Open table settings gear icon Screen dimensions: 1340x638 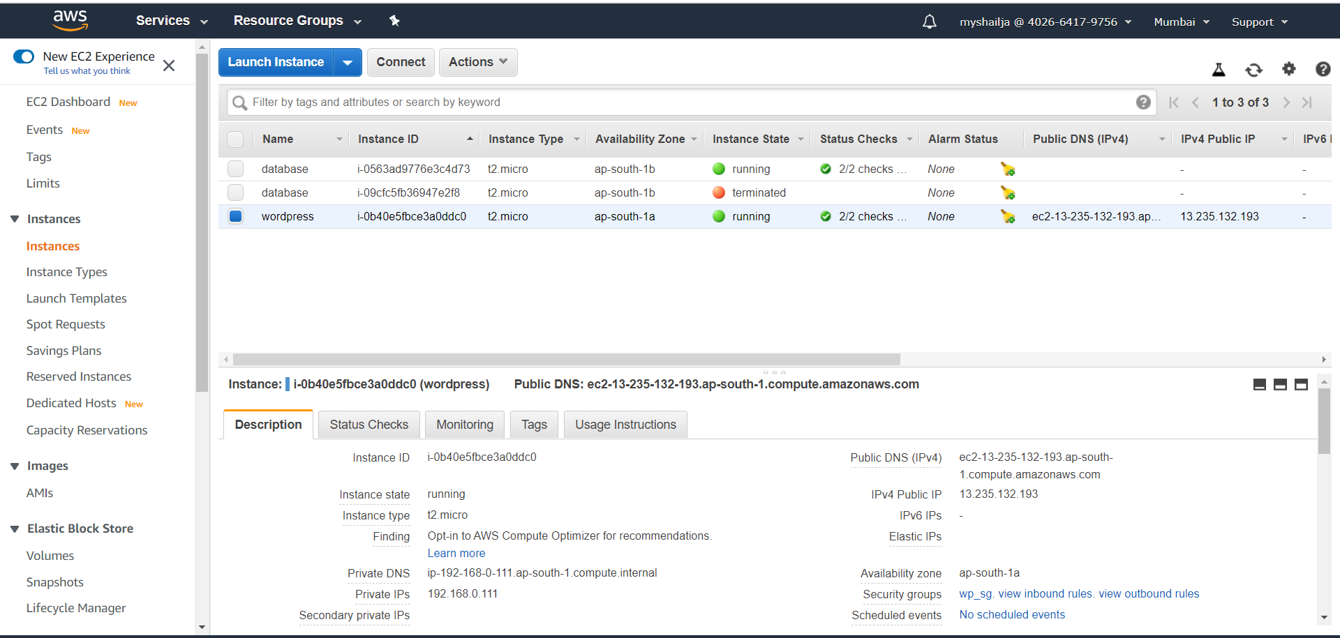[x=1289, y=68]
